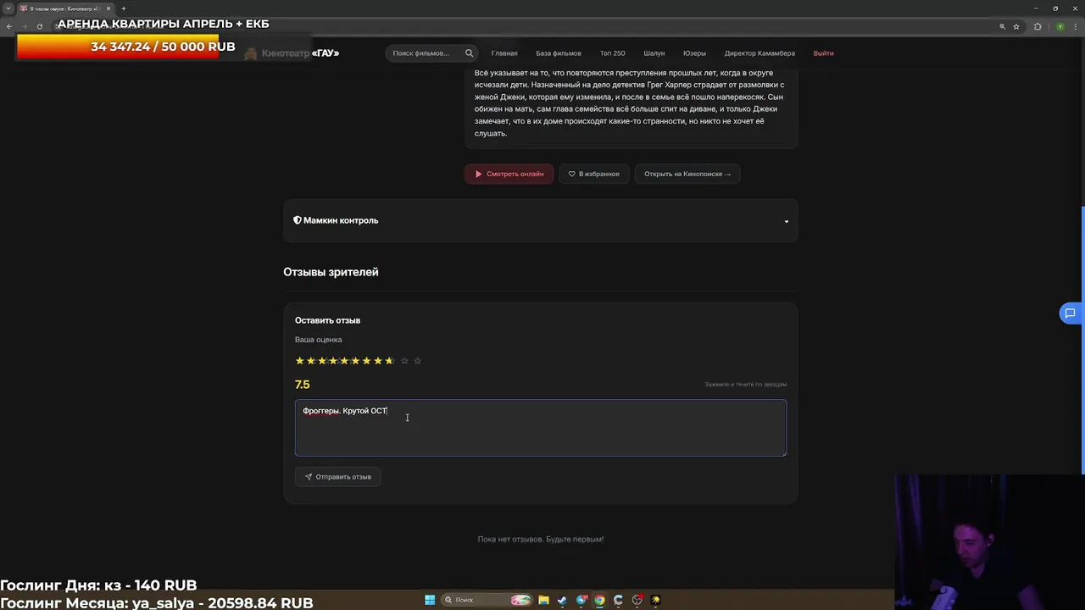Screen dimensions: 1085x610
Task: Expand the Мамкин контроль section
Action: (540, 220)
